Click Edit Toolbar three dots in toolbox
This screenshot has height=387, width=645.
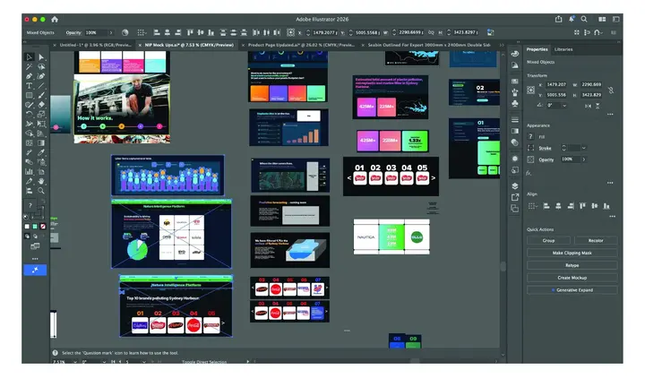point(35,259)
